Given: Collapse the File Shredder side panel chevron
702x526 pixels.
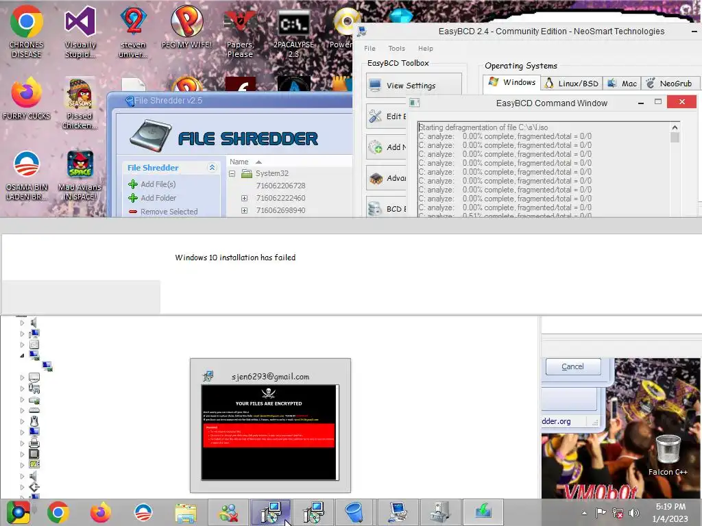Looking at the screenshot, I should [x=213, y=167].
